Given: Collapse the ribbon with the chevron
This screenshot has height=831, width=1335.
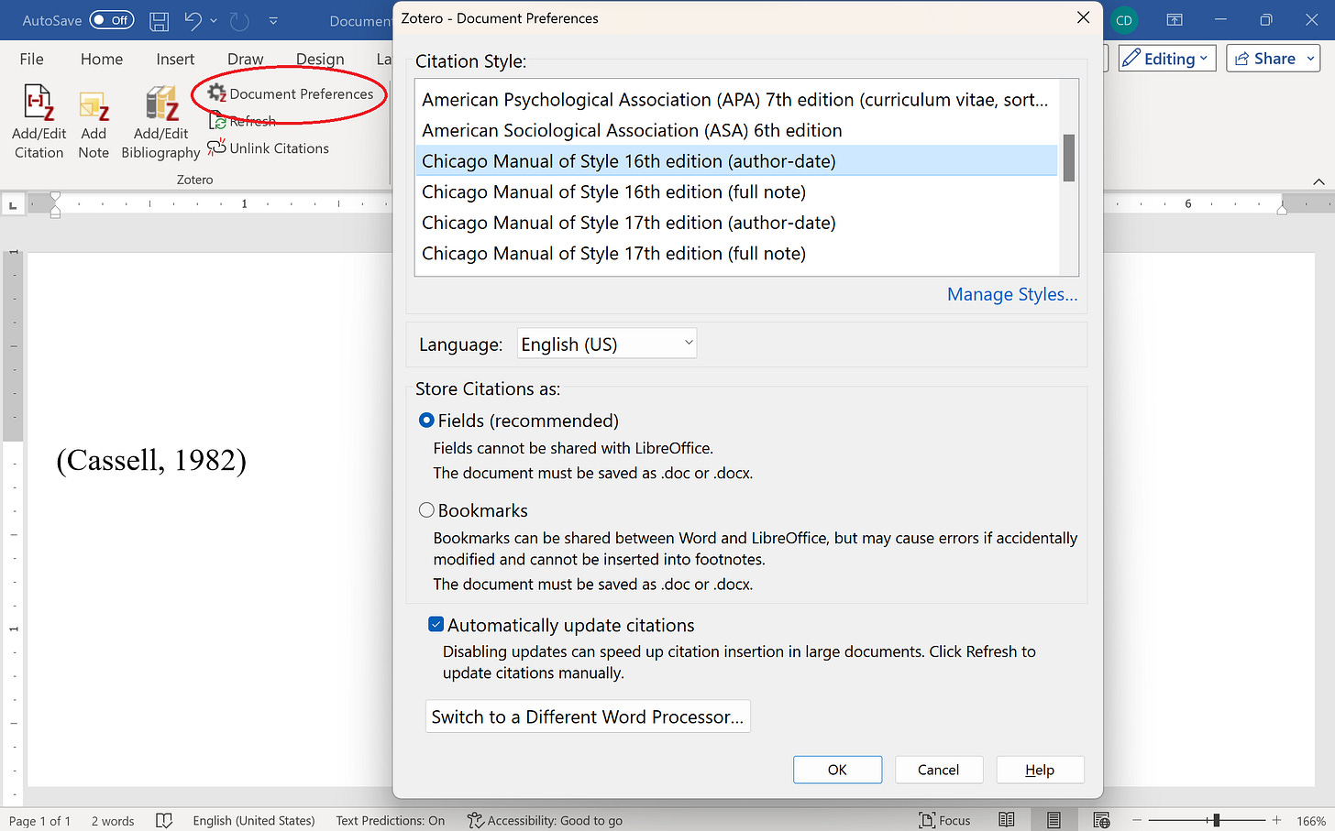Looking at the screenshot, I should pos(1318,181).
